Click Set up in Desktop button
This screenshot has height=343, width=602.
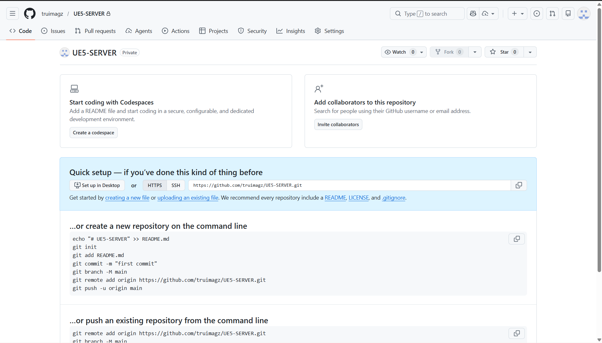pos(97,185)
